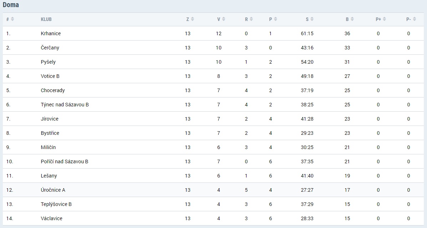Open Teplýšovice B club entry

[x=56, y=204]
